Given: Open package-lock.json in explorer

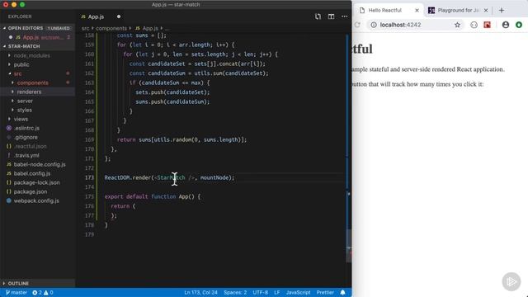Looking at the screenshot, I should click(36, 182).
